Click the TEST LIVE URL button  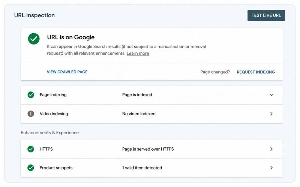[266, 15]
